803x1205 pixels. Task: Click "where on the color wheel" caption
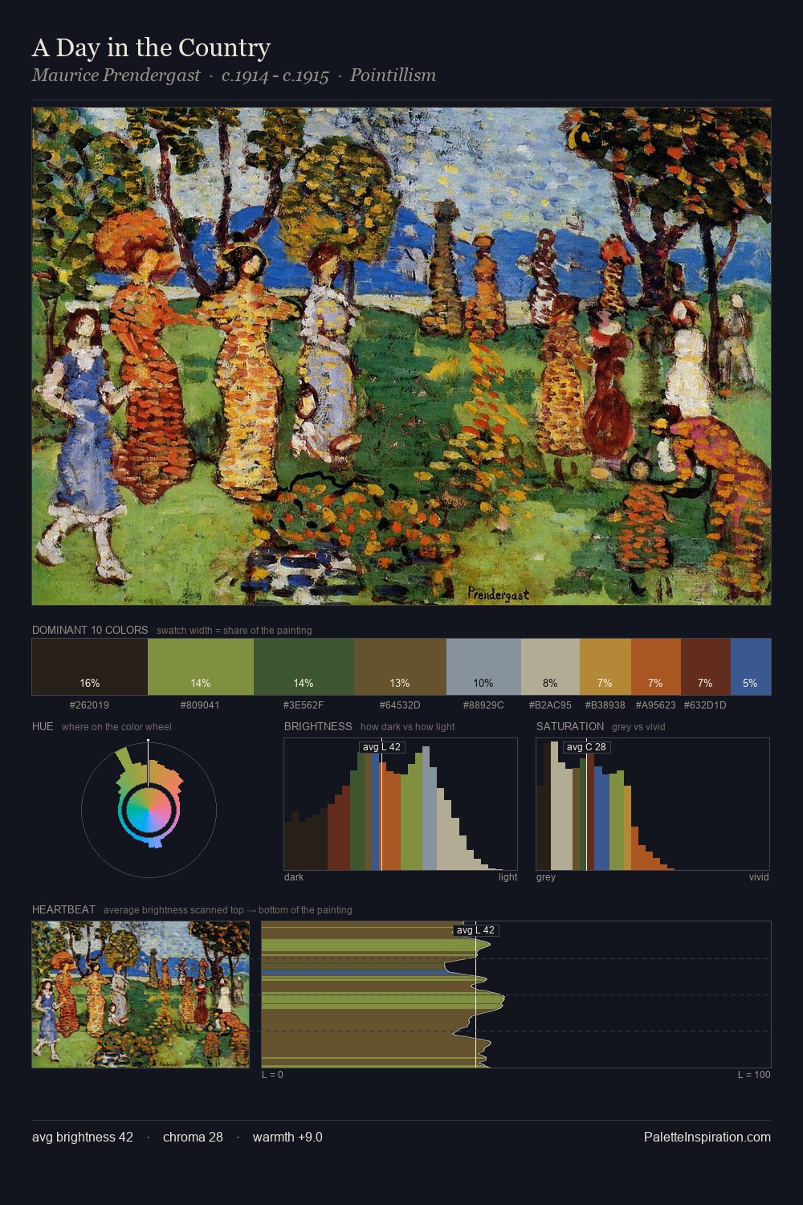[116, 727]
